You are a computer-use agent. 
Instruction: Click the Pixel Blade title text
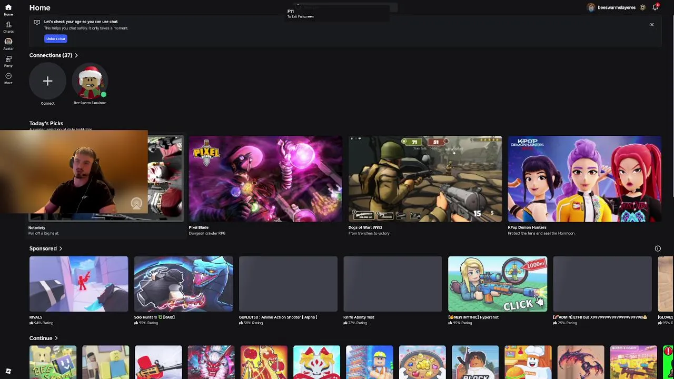(199, 228)
